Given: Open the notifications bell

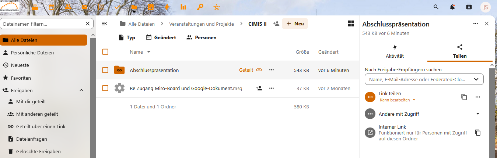Looking at the screenshot, I should (x=452, y=7).
